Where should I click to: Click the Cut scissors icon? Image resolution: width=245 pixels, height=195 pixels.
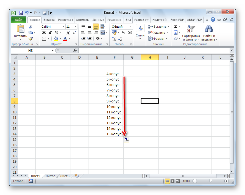[31, 27]
